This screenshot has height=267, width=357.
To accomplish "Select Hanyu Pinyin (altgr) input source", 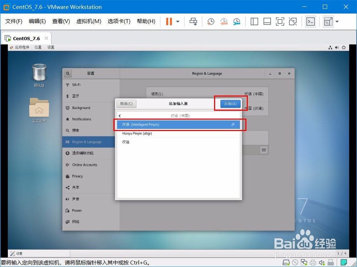I will click(178, 133).
